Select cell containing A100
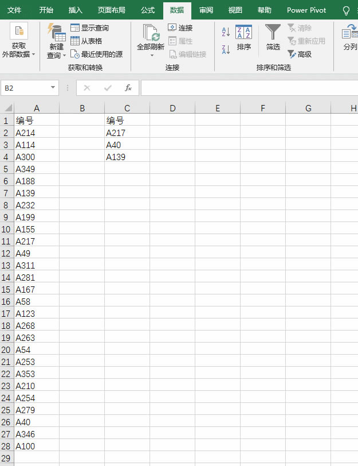The width and height of the screenshot is (358, 466). (37, 446)
